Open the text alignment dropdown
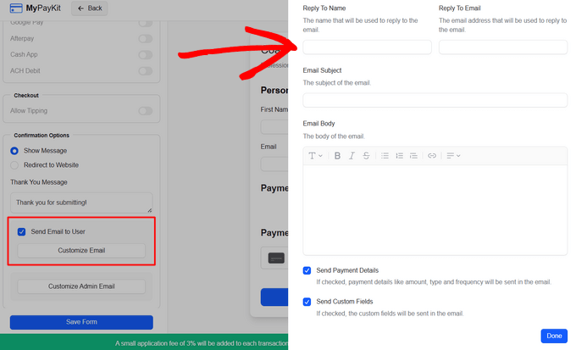Image resolution: width=576 pixels, height=350 pixels. pyautogui.click(x=453, y=156)
